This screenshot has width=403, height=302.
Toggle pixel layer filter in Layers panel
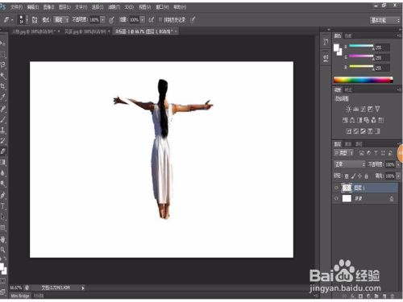pyautogui.click(x=362, y=153)
